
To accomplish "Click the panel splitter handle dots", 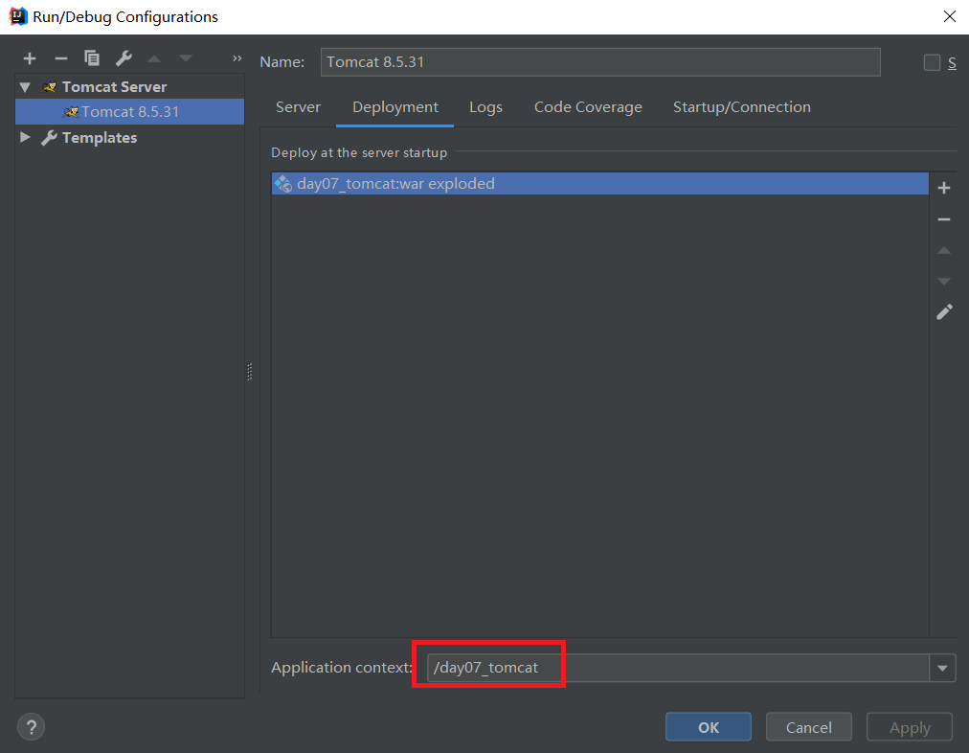I will [x=250, y=372].
